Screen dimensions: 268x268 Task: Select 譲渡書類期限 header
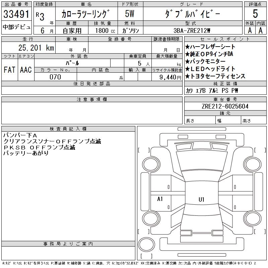(x=166, y=39)
